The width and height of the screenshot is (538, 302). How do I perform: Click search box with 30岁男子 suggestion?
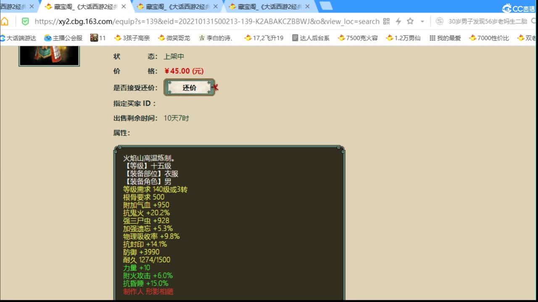tap(488, 21)
